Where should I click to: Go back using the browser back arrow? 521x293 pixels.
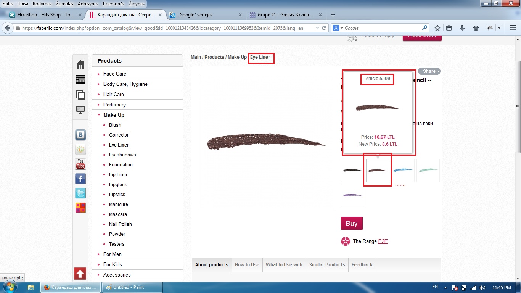click(x=8, y=28)
